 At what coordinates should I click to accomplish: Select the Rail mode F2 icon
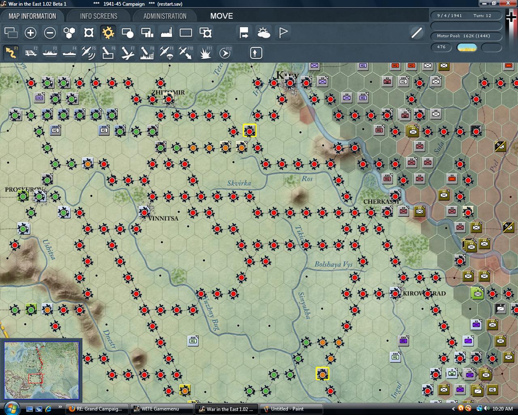[x=30, y=53]
